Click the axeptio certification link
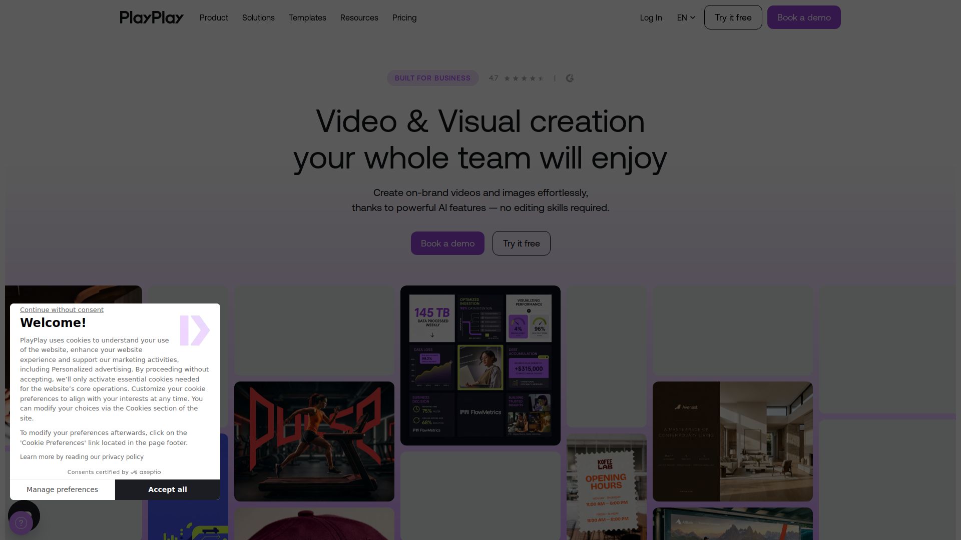This screenshot has height=540, width=961. [114, 472]
